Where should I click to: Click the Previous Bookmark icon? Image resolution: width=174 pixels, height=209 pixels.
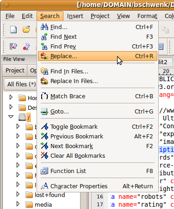click(x=44, y=137)
